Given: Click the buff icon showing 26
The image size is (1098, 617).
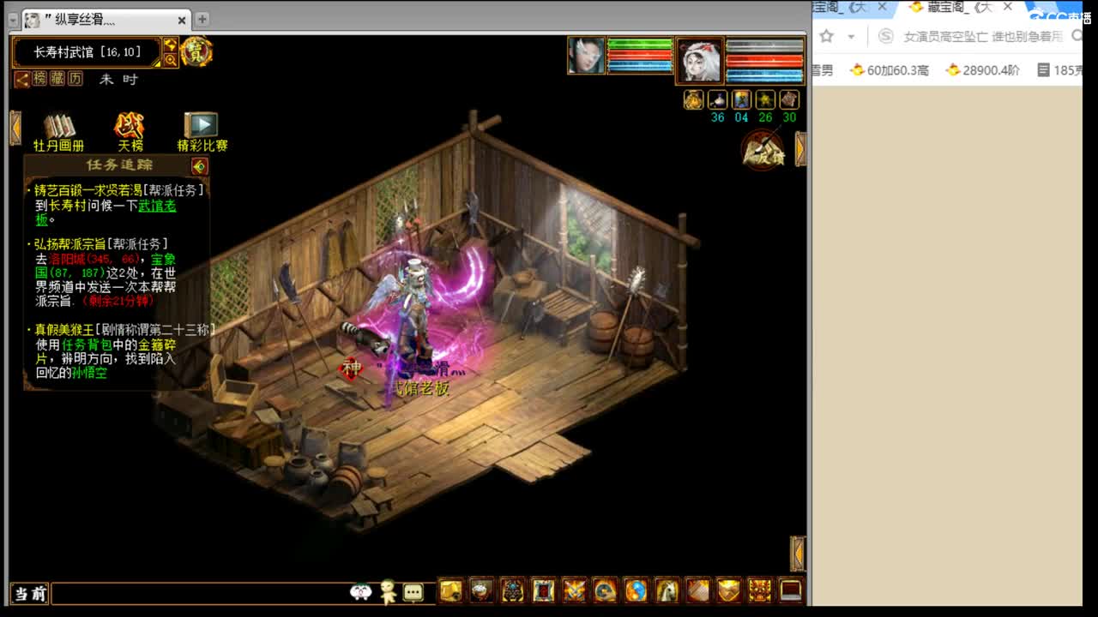Looking at the screenshot, I should point(765,99).
